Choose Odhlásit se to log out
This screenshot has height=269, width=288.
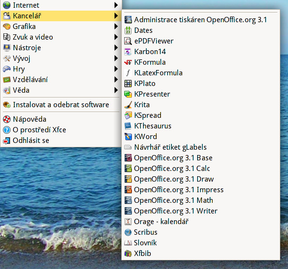pyautogui.click(x=60, y=141)
